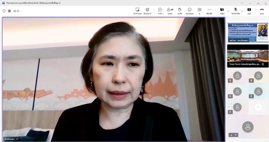Expand the microphone options dropdown arrow

click(242, 11)
